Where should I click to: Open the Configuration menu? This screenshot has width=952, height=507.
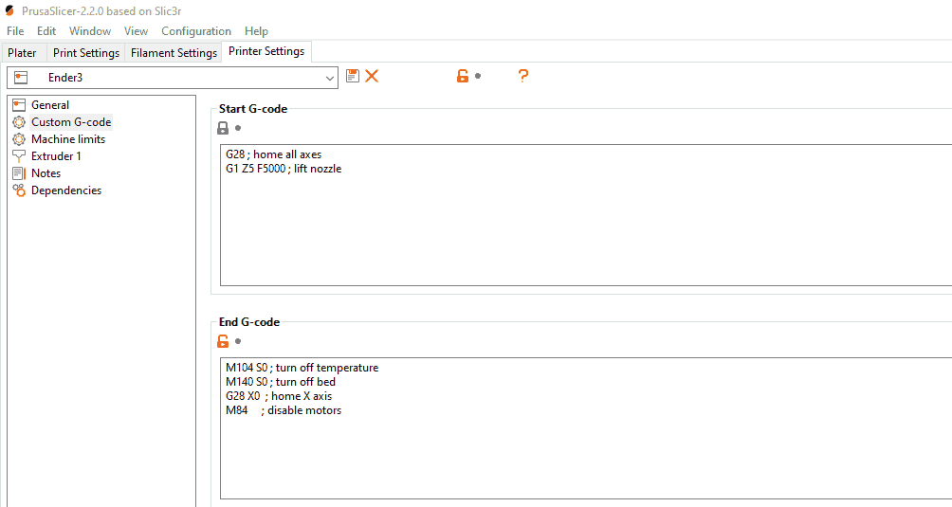click(196, 31)
